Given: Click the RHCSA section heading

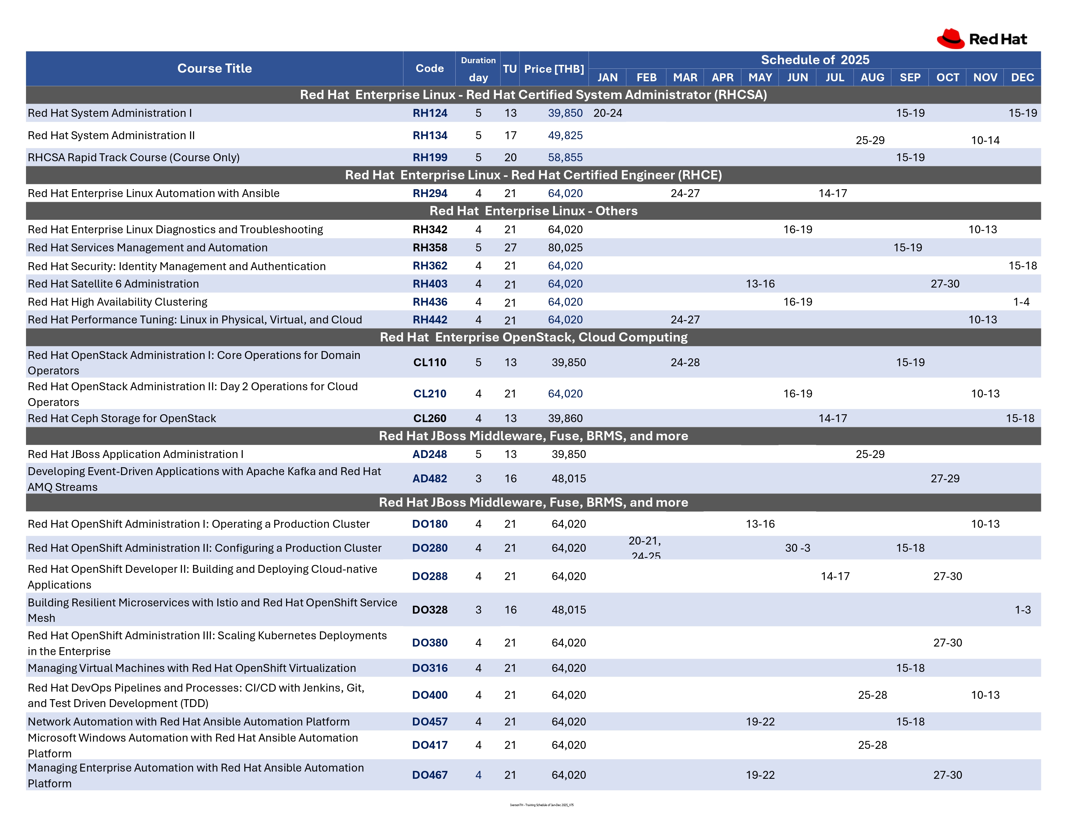Looking at the screenshot, I should coord(533,94).
